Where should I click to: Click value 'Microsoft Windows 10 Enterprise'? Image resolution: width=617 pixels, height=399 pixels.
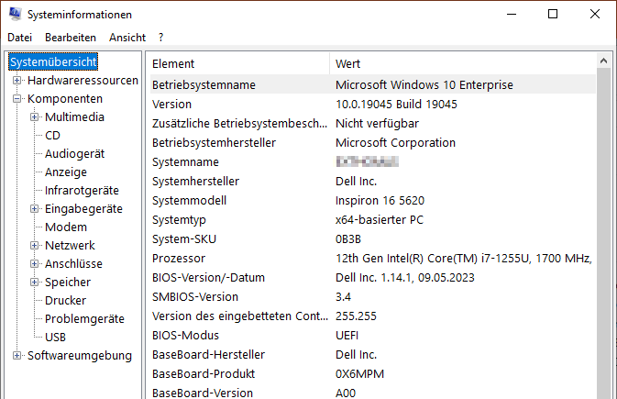pyautogui.click(x=424, y=84)
